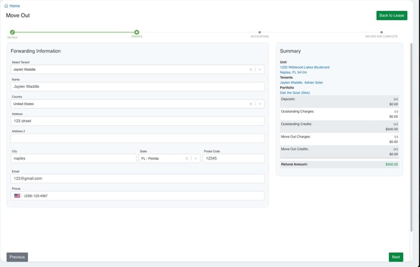420x267 pixels.
Task: Open the Country dropdown chevron
Action: [259, 104]
